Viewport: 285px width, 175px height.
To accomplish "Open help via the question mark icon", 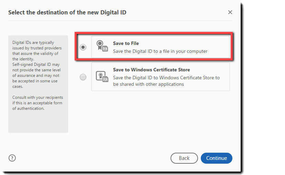I will pyautogui.click(x=12, y=158).
